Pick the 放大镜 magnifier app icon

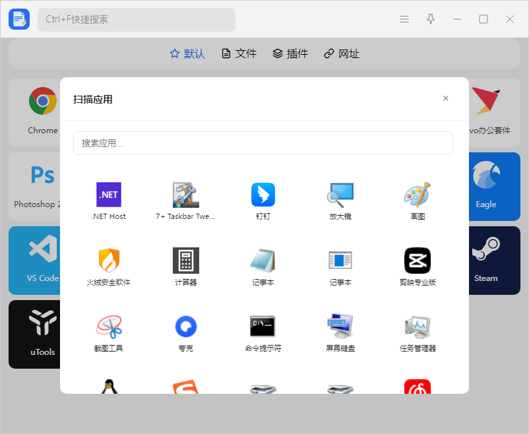pos(340,195)
